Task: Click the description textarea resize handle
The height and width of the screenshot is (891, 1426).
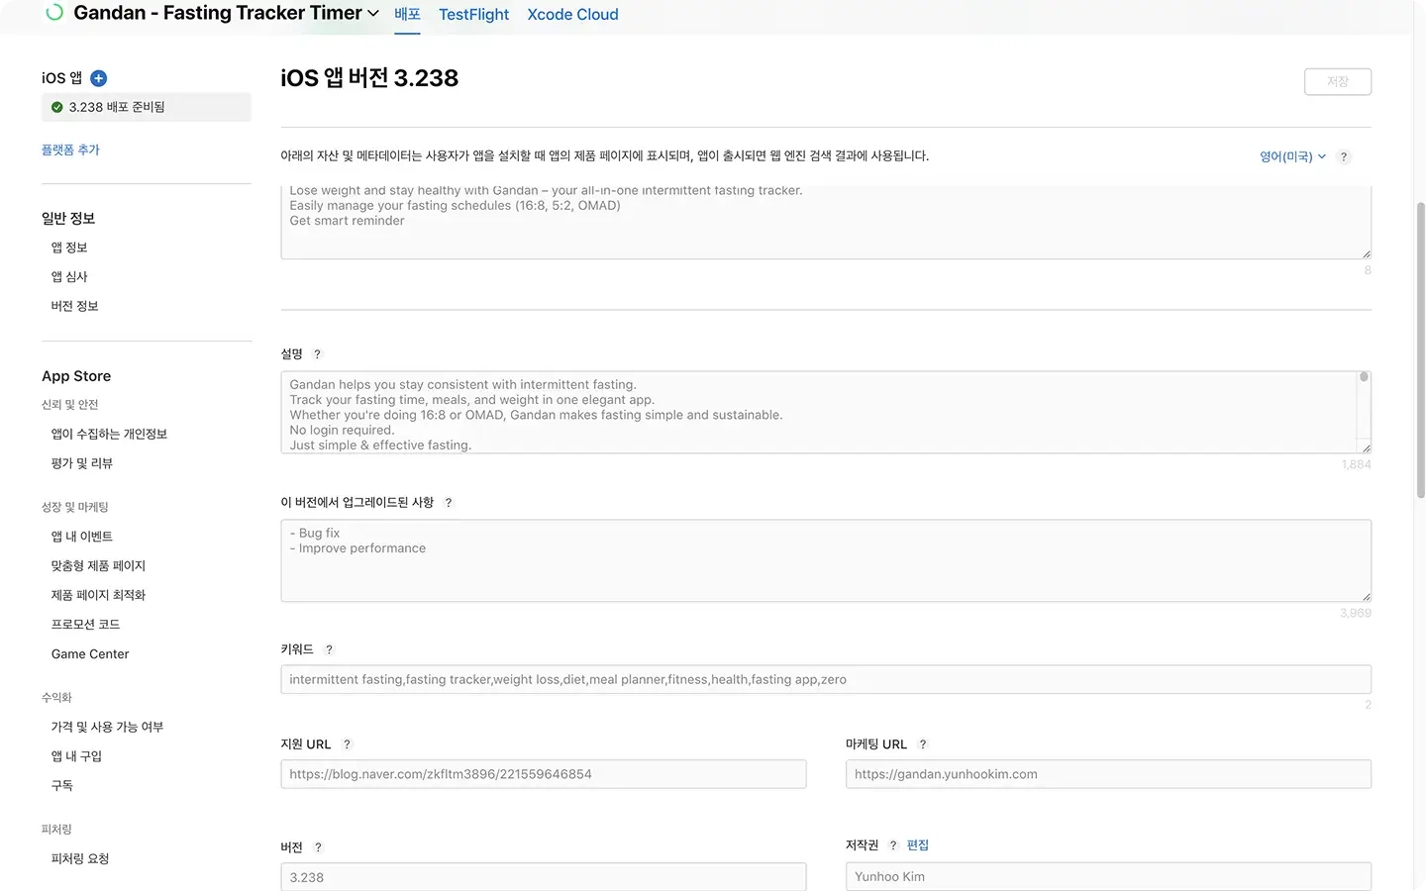Action: [x=1366, y=447]
